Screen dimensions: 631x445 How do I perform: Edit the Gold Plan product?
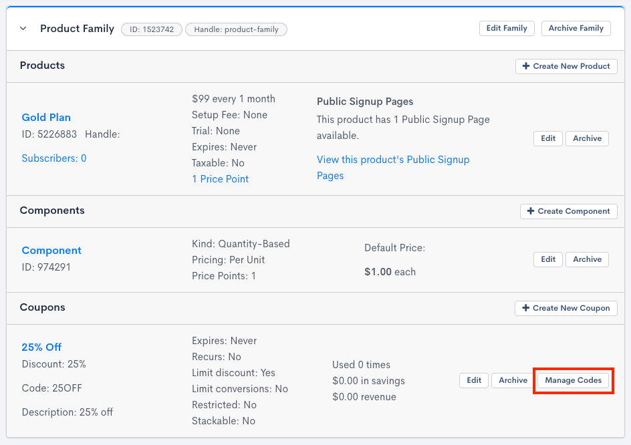pyautogui.click(x=547, y=138)
